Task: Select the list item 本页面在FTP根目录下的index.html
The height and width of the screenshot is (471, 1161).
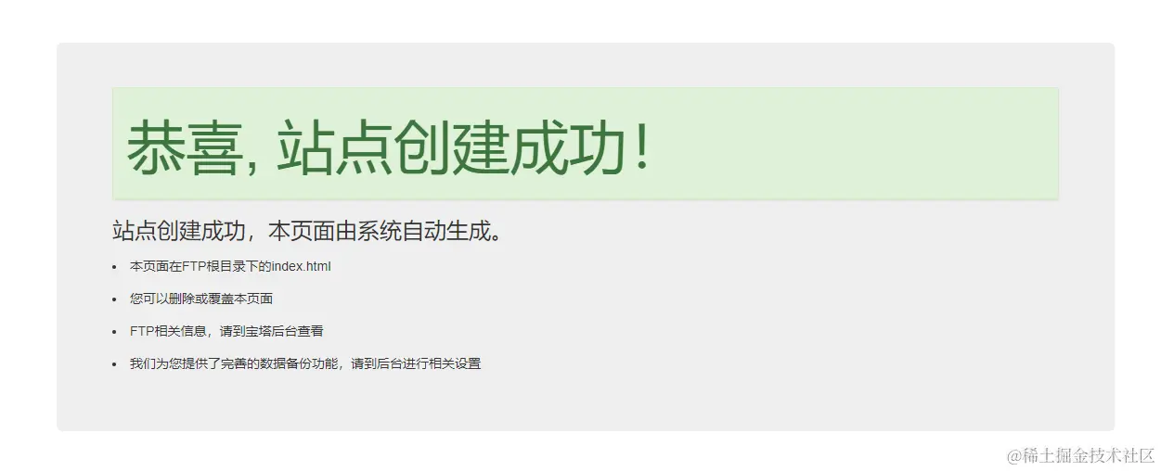Action: 230,267
